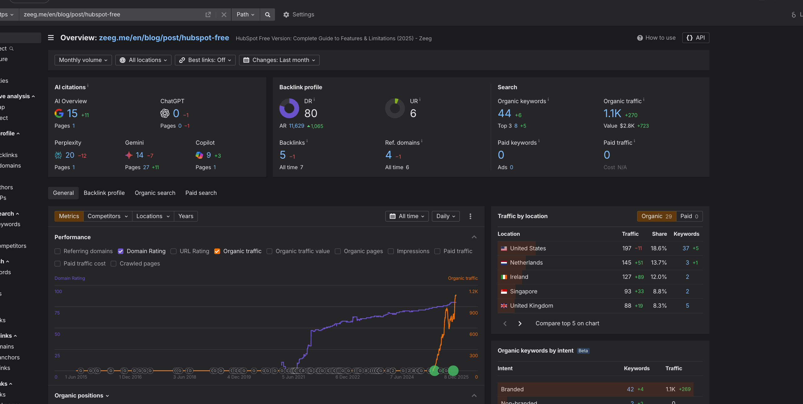The image size is (803, 404).
Task: Open Settings gear icon
Action: pos(286,15)
